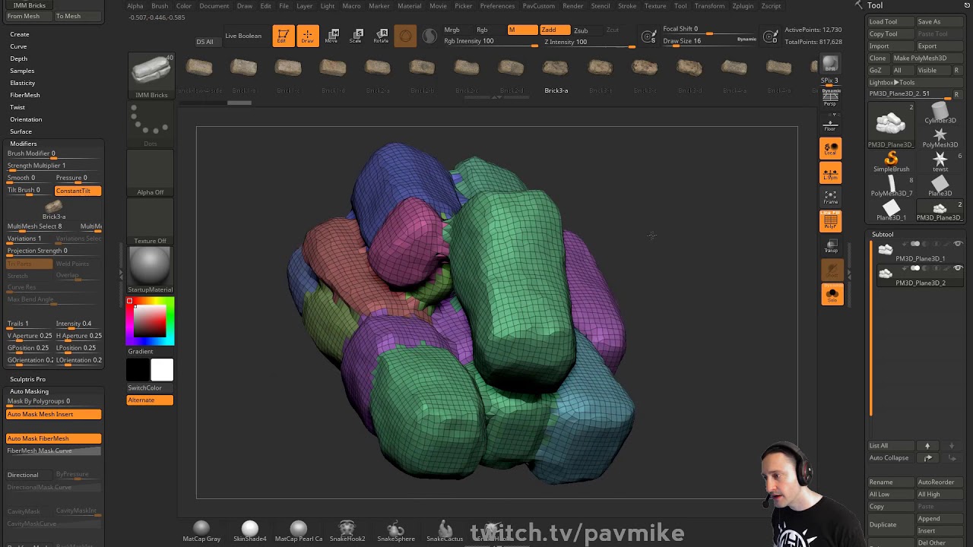The height and width of the screenshot is (547, 973).
Task: Expand the Create brush section
Action: (20, 34)
